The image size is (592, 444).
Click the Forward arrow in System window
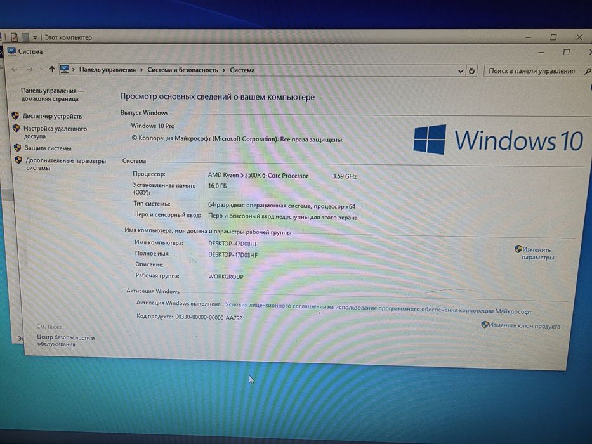[29, 69]
